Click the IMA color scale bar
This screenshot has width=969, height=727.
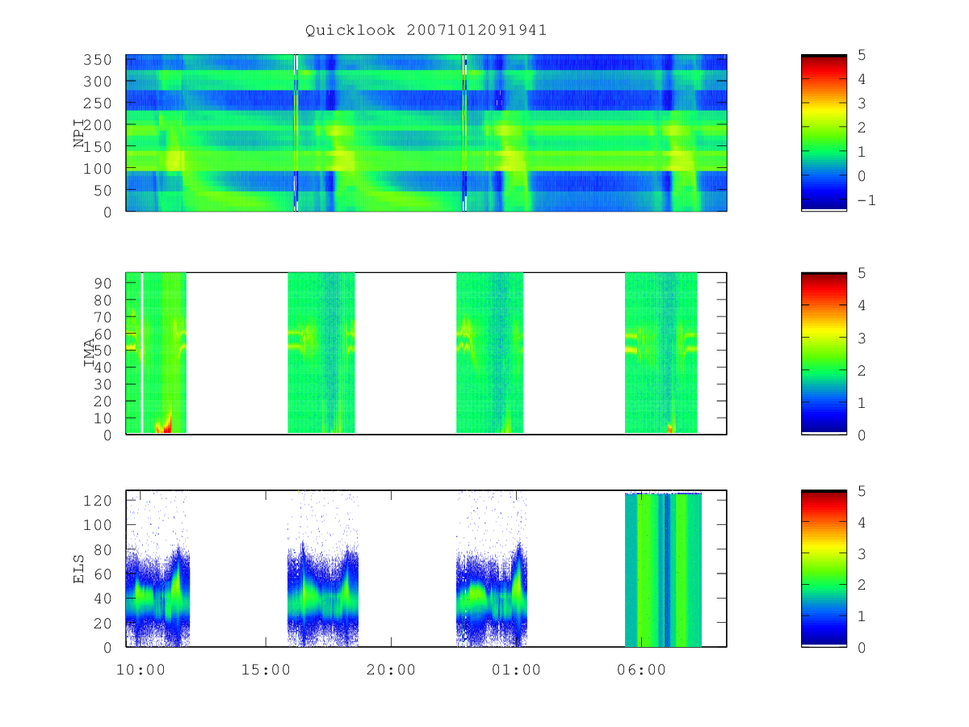point(824,353)
